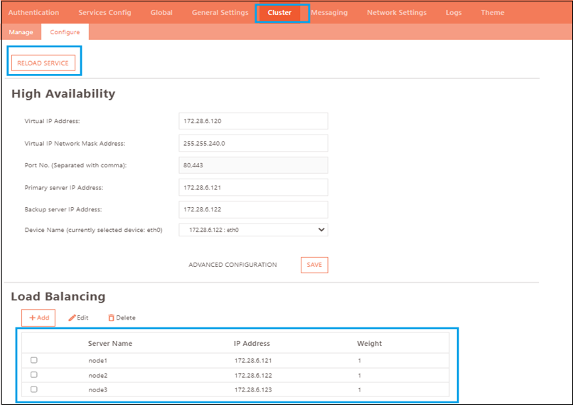Check the node1 row checkbox

tap(34, 360)
